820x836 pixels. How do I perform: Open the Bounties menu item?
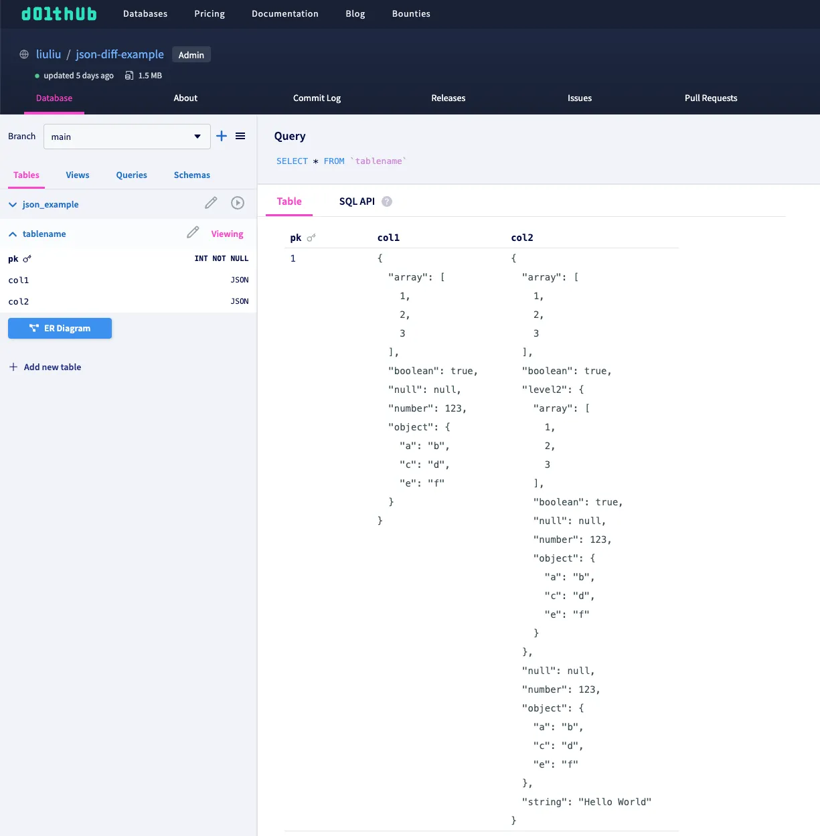[410, 13]
